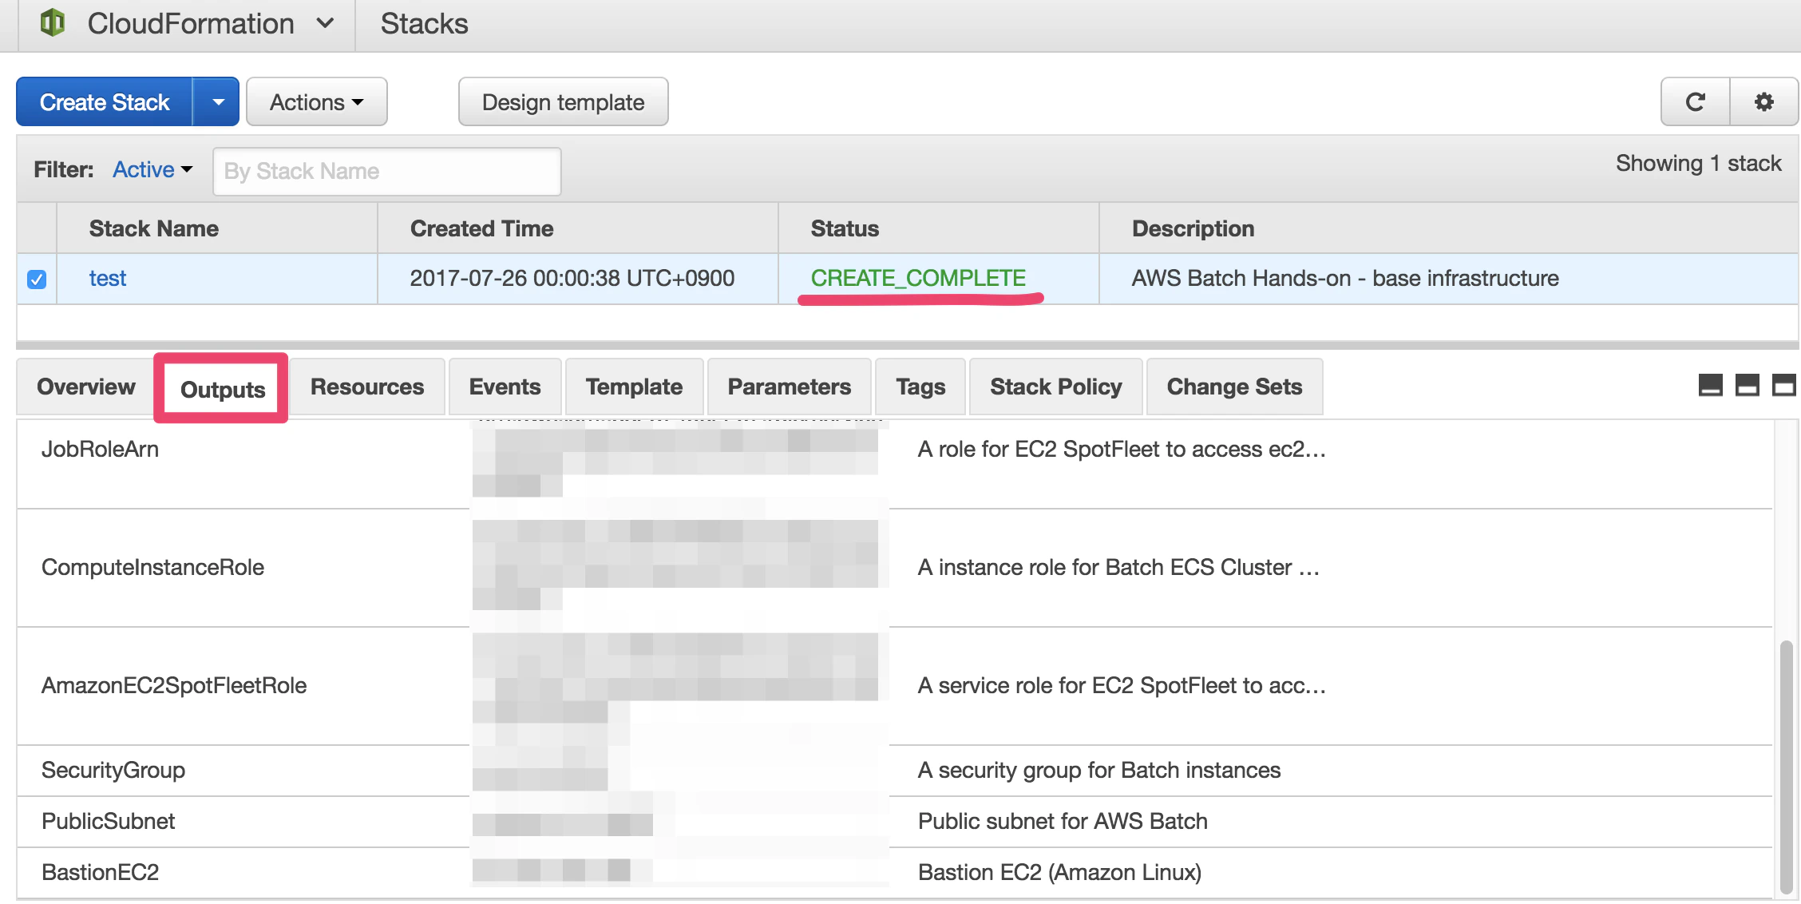View the Events tab

pos(505,387)
